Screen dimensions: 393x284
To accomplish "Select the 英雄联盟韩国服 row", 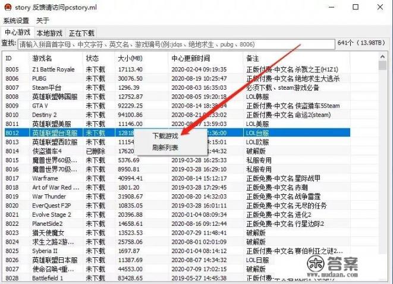I will [x=177, y=97].
